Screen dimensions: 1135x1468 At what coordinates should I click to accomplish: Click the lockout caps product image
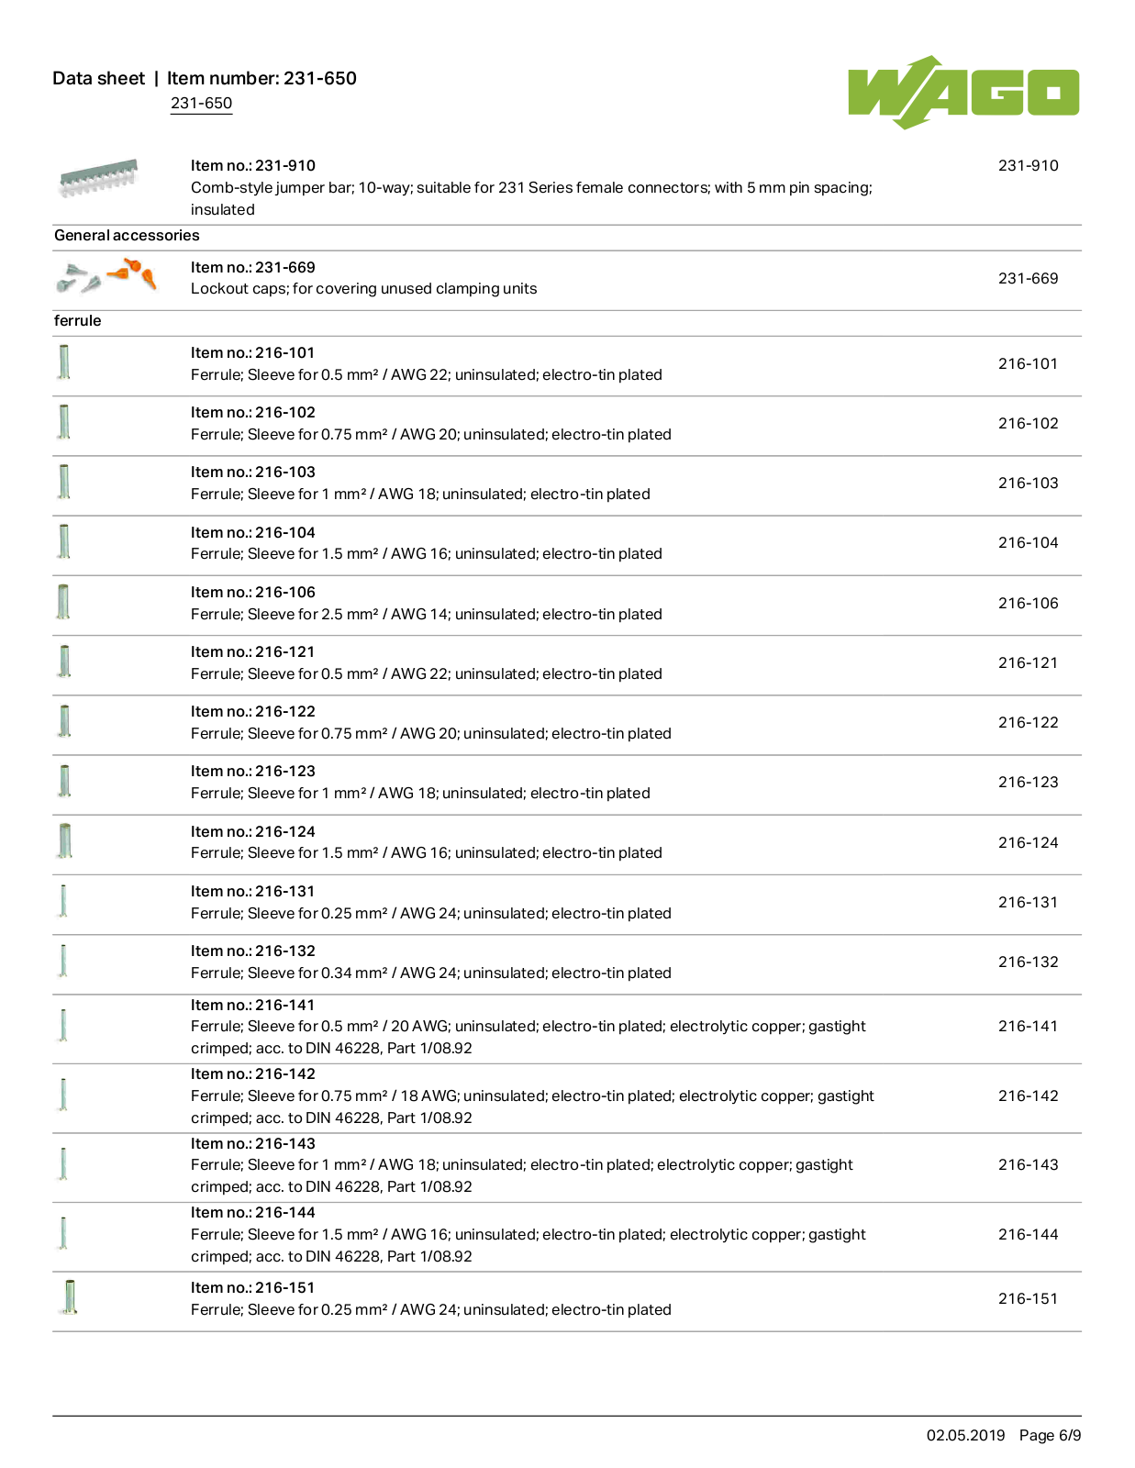coord(106,276)
